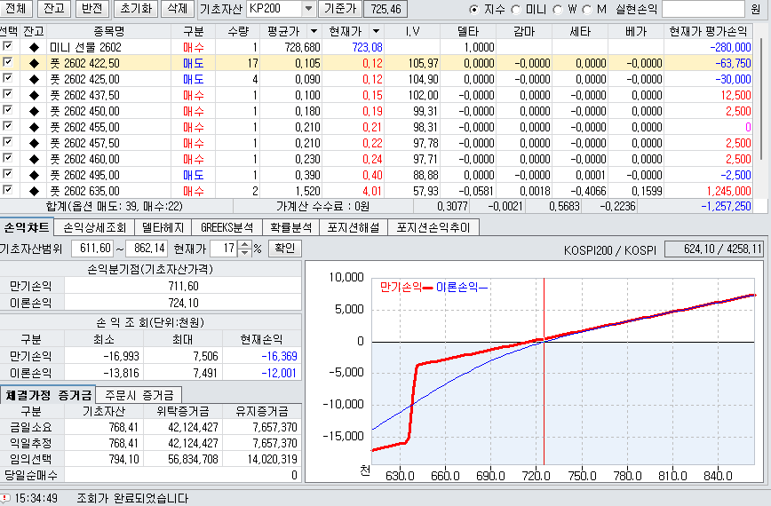The image size is (771, 506).
Task: Uncheck the 풋 2602 455.00 row checkbox
Action: tap(7, 126)
